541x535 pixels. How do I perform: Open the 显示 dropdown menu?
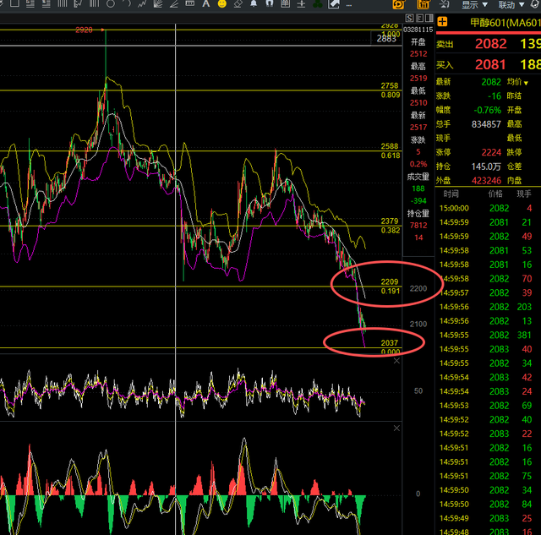(475, 4)
